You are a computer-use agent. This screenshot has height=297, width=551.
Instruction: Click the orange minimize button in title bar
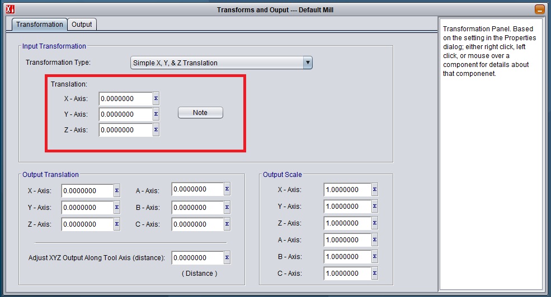pos(539,9)
